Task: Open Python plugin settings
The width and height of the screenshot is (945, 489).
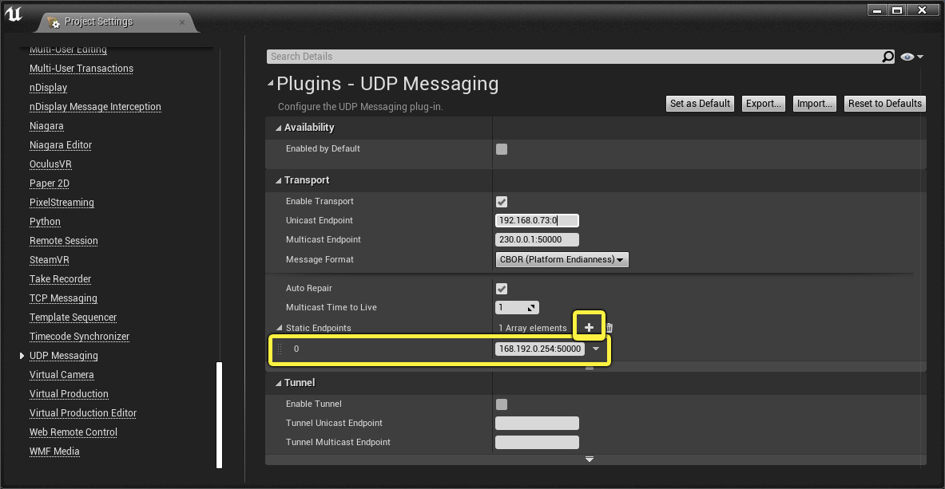Action: point(46,223)
